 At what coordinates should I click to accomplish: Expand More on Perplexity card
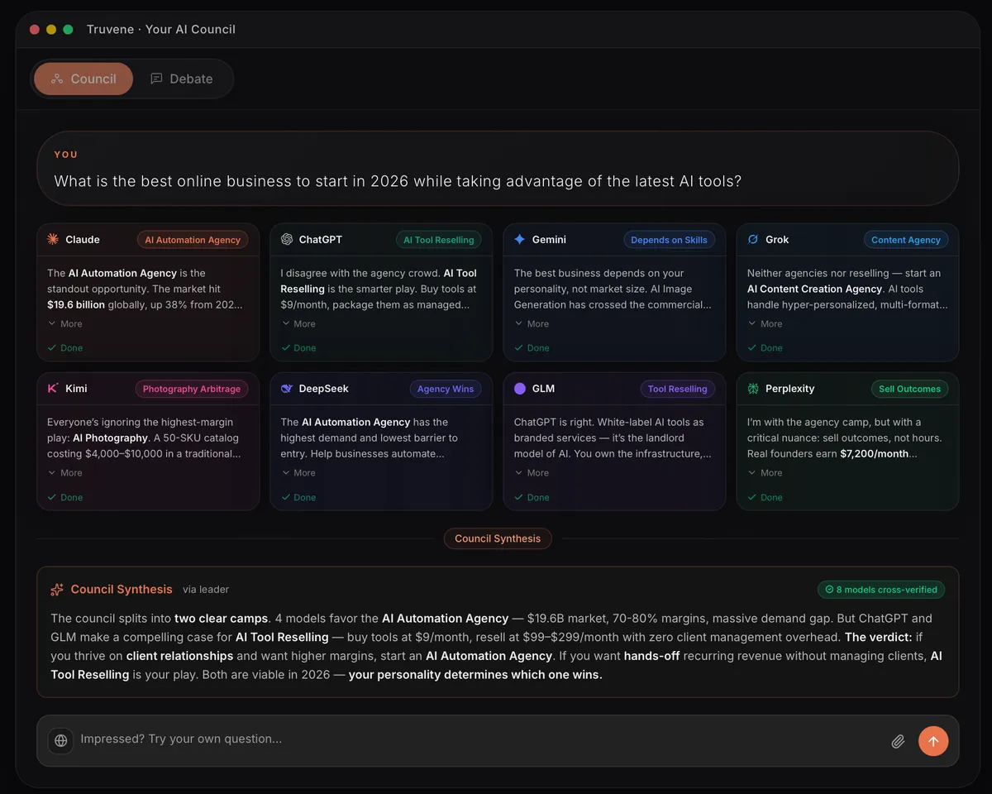[x=765, y=472]
